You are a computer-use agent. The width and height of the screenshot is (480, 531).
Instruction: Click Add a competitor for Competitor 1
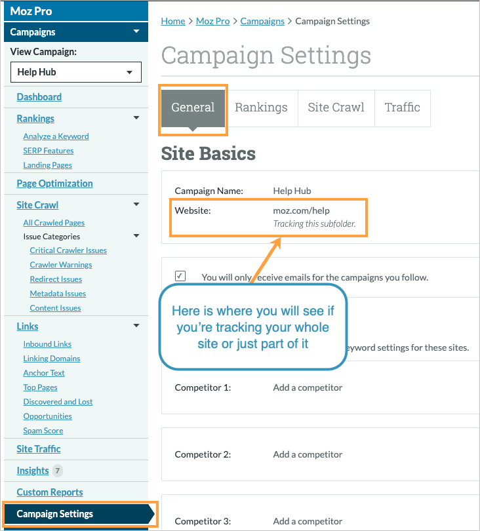(308, 387)
